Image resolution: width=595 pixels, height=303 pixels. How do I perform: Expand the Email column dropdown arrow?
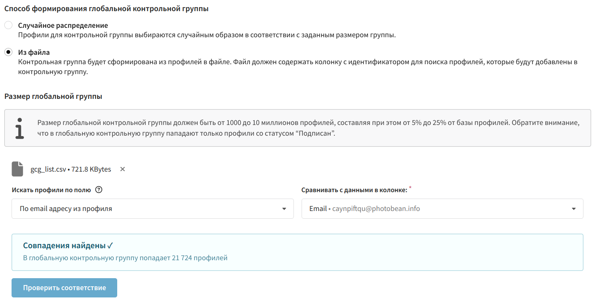574,209
